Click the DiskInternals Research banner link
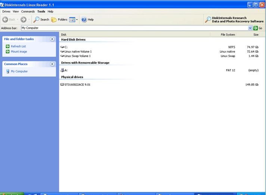 [x=234, y=20]
